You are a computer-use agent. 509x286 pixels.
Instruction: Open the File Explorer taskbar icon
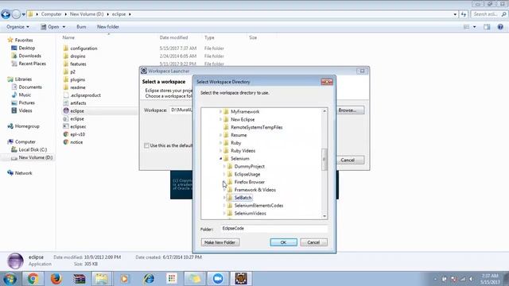click(101, 279)
